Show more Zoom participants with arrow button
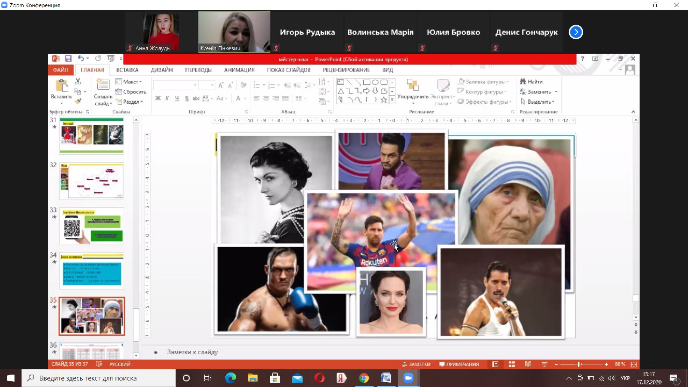The image size is (688, 387). (x=576, y=32)
